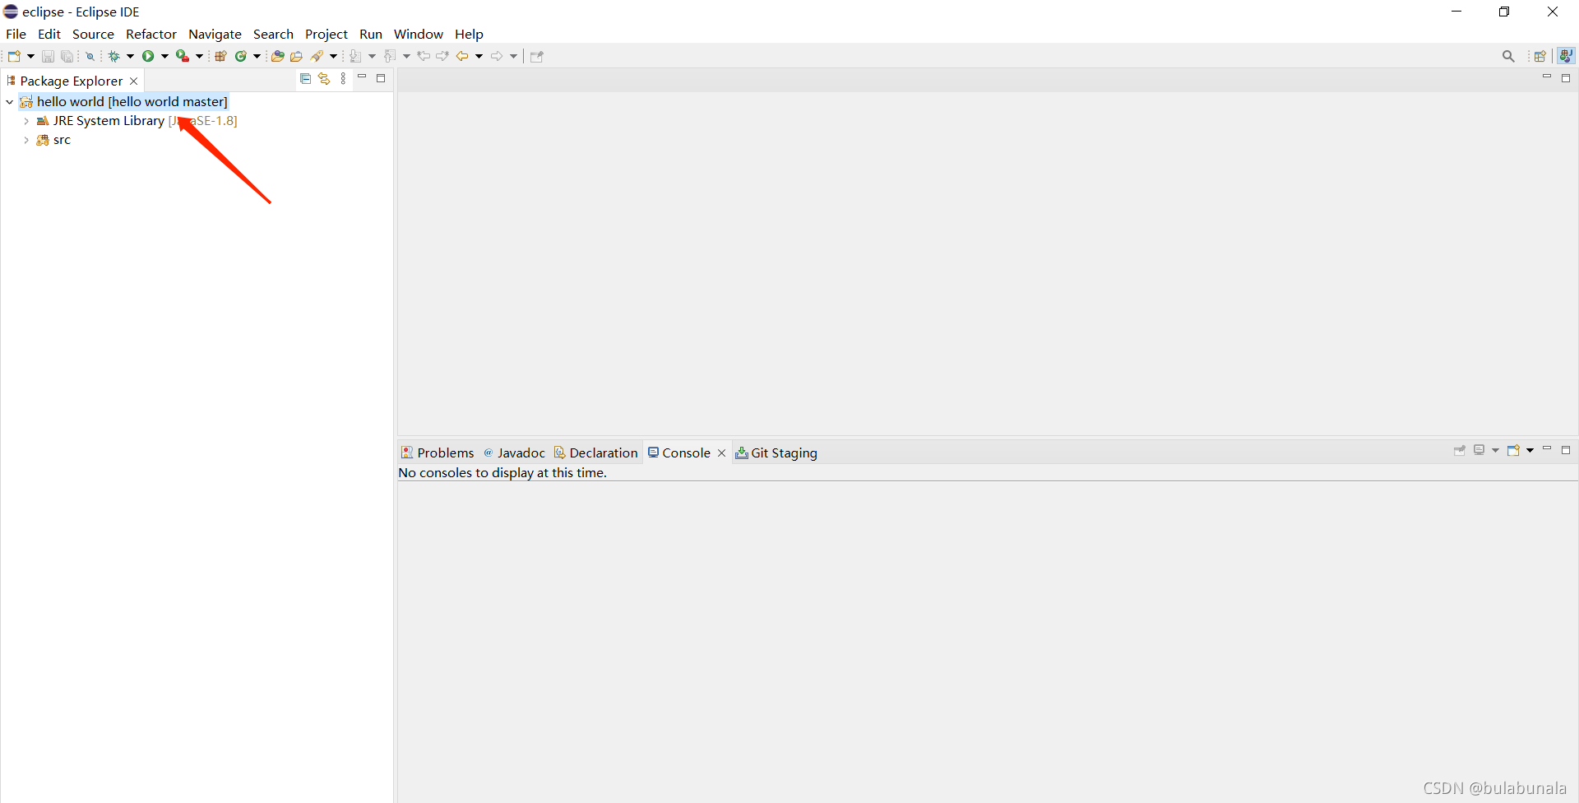The width and height of the screenshot is (1579, 803).
Task: Open the Debug configurations dropdown arrow
Action: point(130,56)
